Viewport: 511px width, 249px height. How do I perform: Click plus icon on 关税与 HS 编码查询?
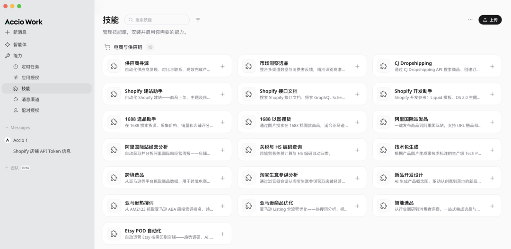coord(357,150)
